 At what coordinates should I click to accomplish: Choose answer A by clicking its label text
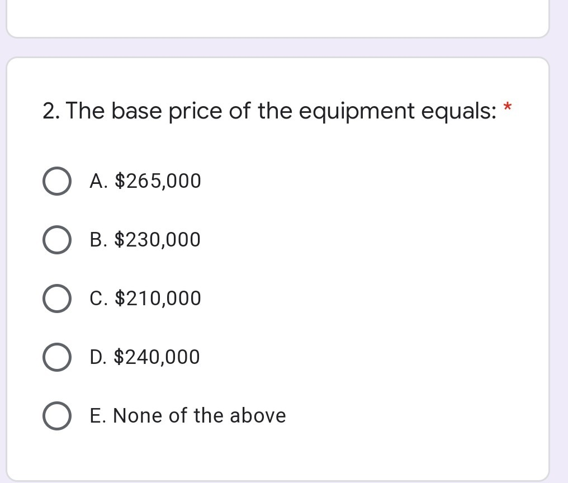[x=145, y=180]
